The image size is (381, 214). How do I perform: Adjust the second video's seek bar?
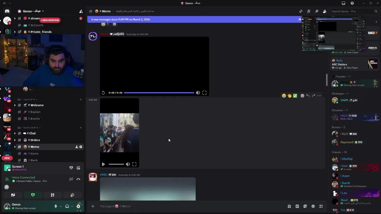116,164
